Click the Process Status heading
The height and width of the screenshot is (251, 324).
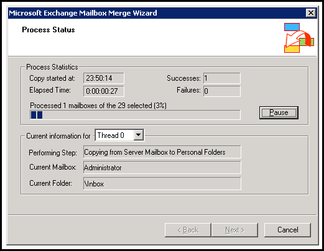49,30
